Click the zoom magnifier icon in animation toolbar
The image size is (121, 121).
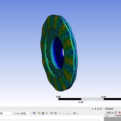click(39, 113)
